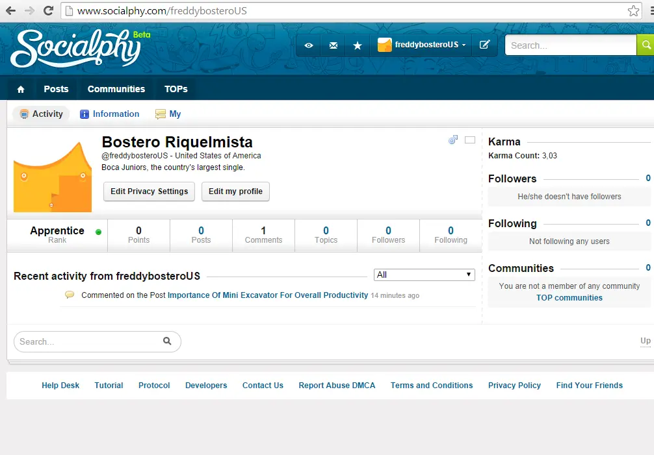Click the browser back arrow

point(11,10)
